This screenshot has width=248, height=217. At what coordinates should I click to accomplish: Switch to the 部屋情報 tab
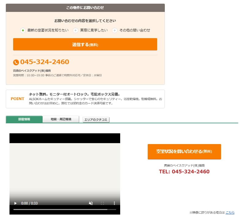pos(24,119)
